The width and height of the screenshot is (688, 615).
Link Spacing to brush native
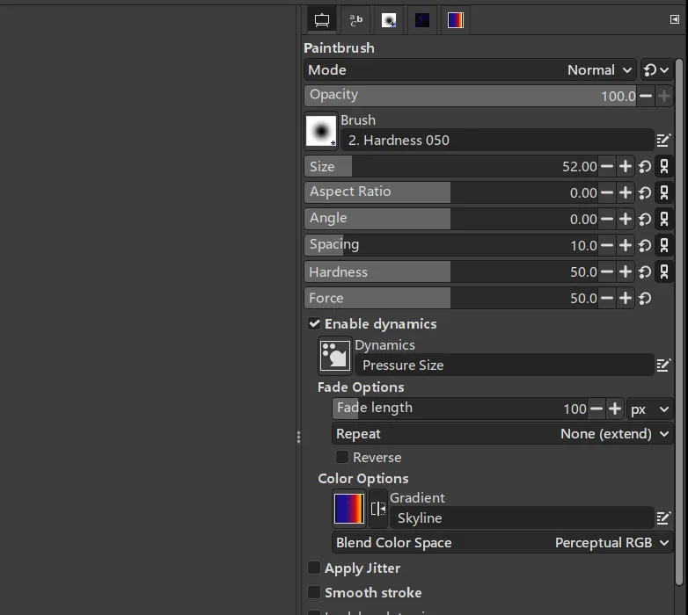tap(664, 245)
